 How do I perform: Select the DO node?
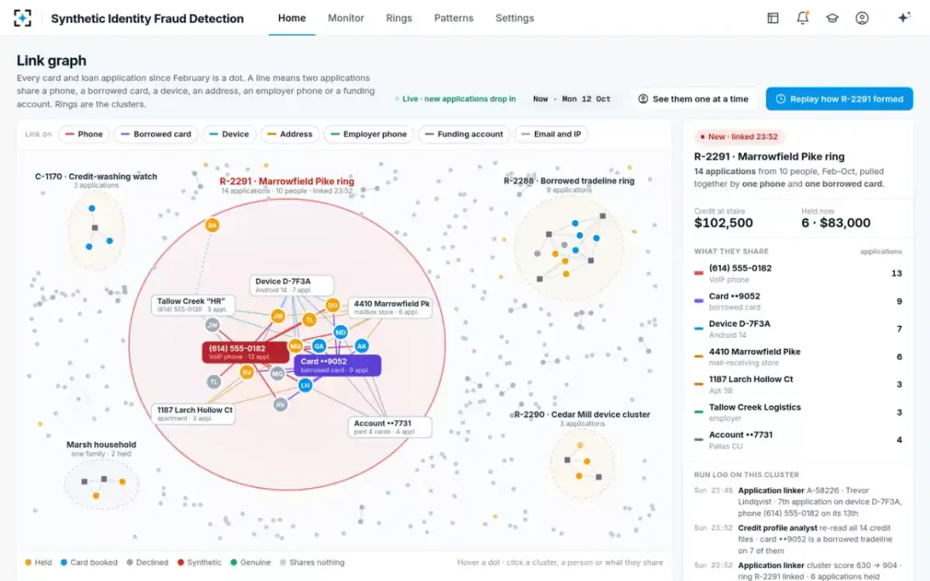click(x=332, y=305)
